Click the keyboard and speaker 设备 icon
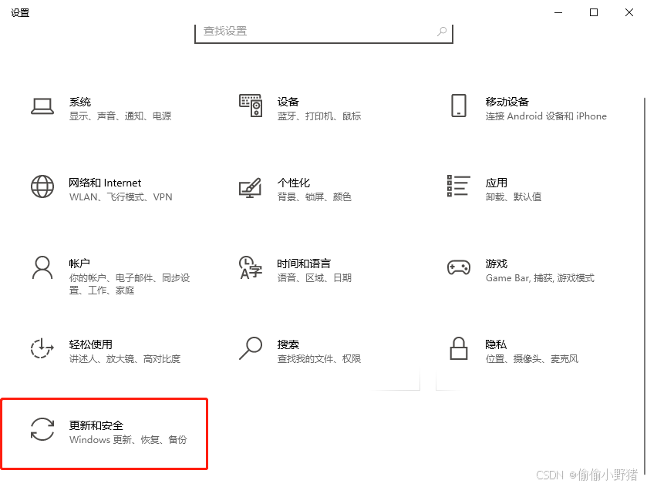647x487 pixels. [x=251, y=106]
